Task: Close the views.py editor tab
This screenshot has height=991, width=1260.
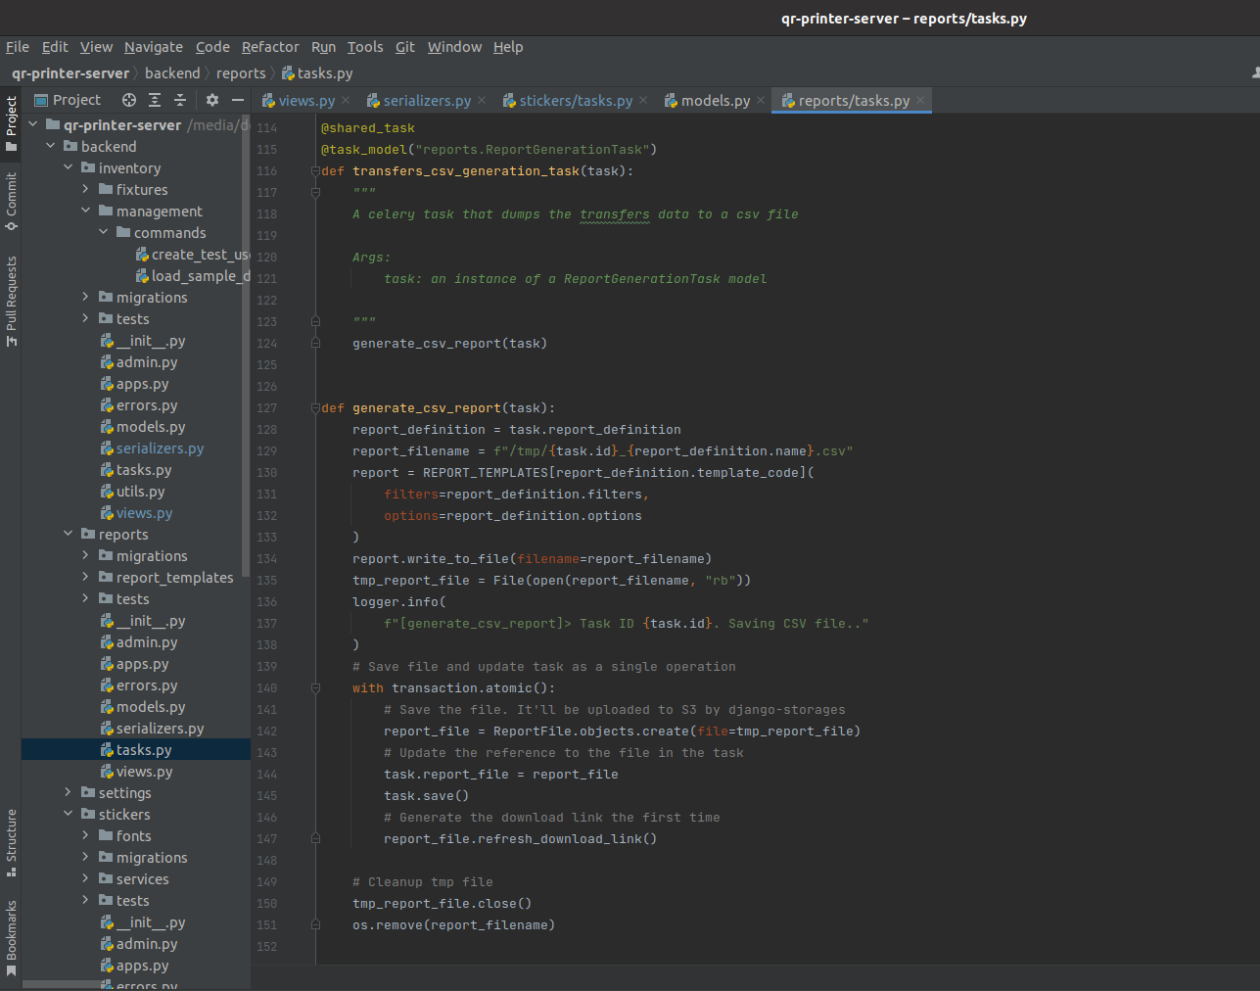Action: tap(346, 100)
